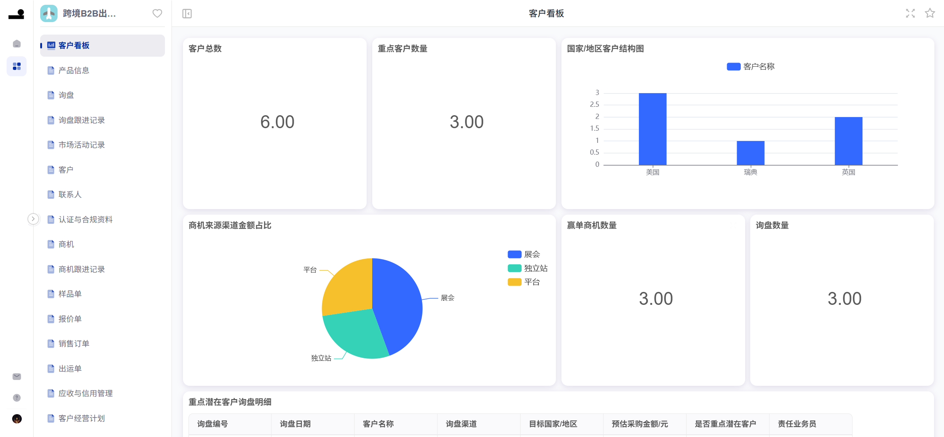Select the 产品信息 document icon
Viewport: 944px width, 437px height.
51,70
